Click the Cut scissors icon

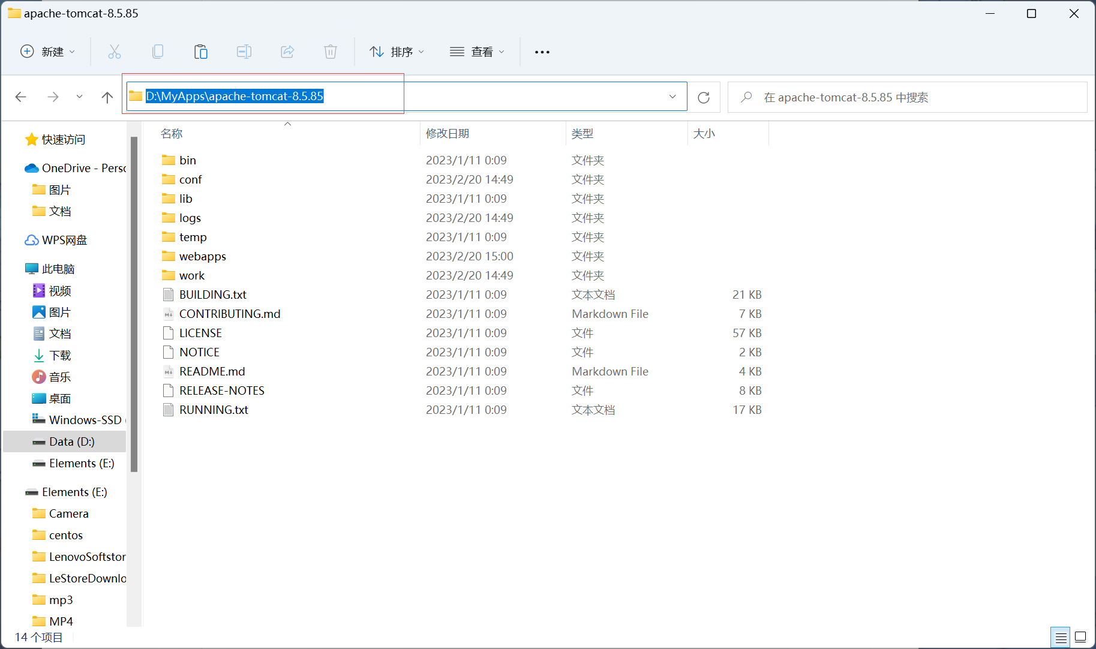tap(114, 52)
